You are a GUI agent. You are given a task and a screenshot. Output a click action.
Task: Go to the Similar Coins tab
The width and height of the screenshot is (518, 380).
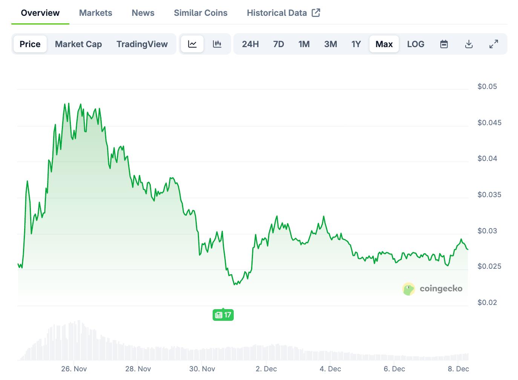(201, 13)
